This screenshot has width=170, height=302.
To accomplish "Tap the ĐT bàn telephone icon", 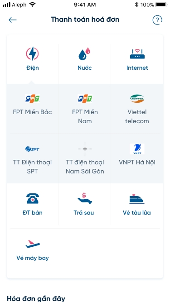I will click(x=32, y=199).
